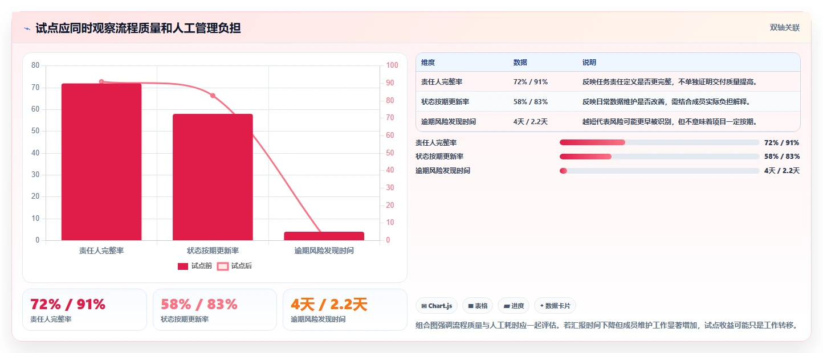823x353 pixels.
Task: Click the line point above the 状态按期更新率 bar
Action: point(213,96)
